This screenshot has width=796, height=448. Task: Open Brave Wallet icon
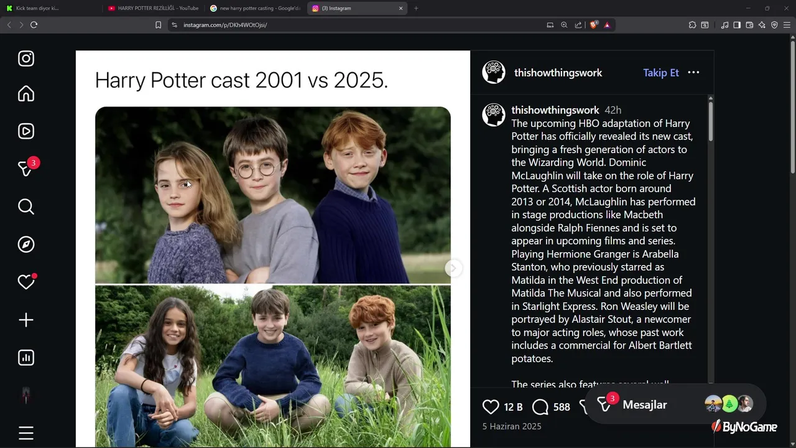[749, 25]
